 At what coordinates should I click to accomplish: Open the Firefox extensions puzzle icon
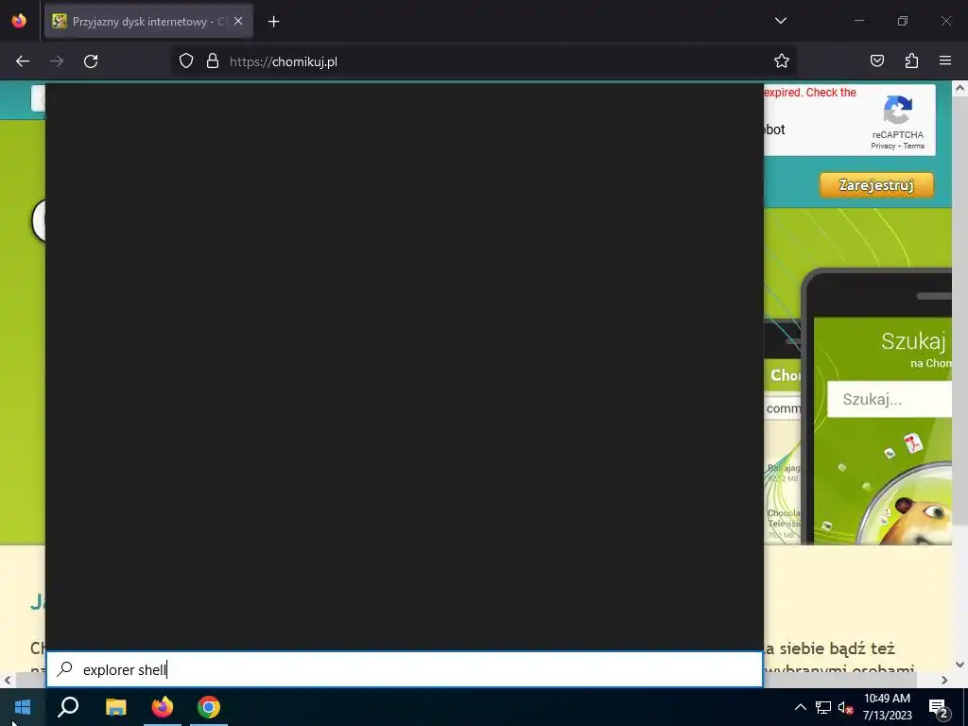click(911, 60)
